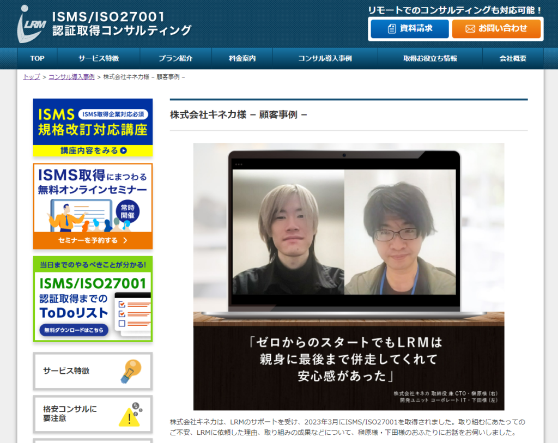Click セミナーを予約する button
The height and width of the screenshot is (443, 558).
[93, 240]
